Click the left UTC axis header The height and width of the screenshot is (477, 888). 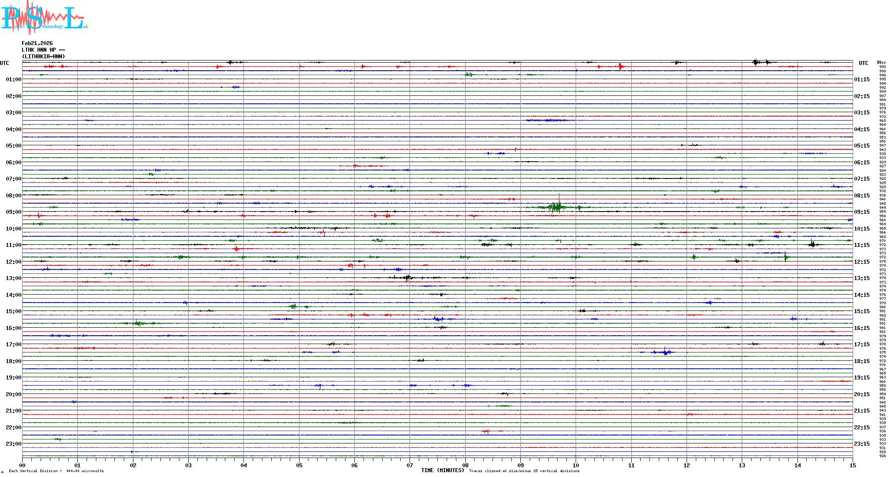click(4, 63)
